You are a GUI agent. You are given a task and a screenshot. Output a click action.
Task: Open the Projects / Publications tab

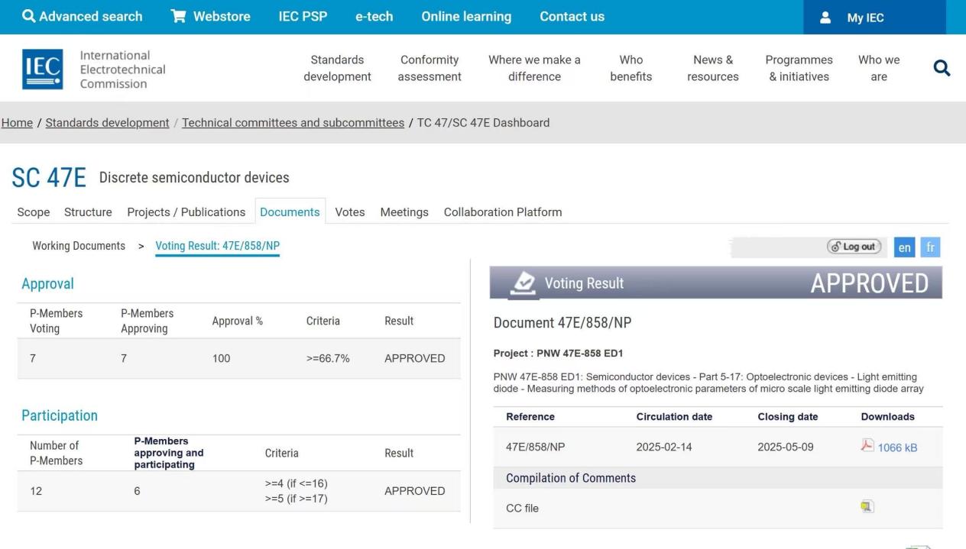[186, 212]
